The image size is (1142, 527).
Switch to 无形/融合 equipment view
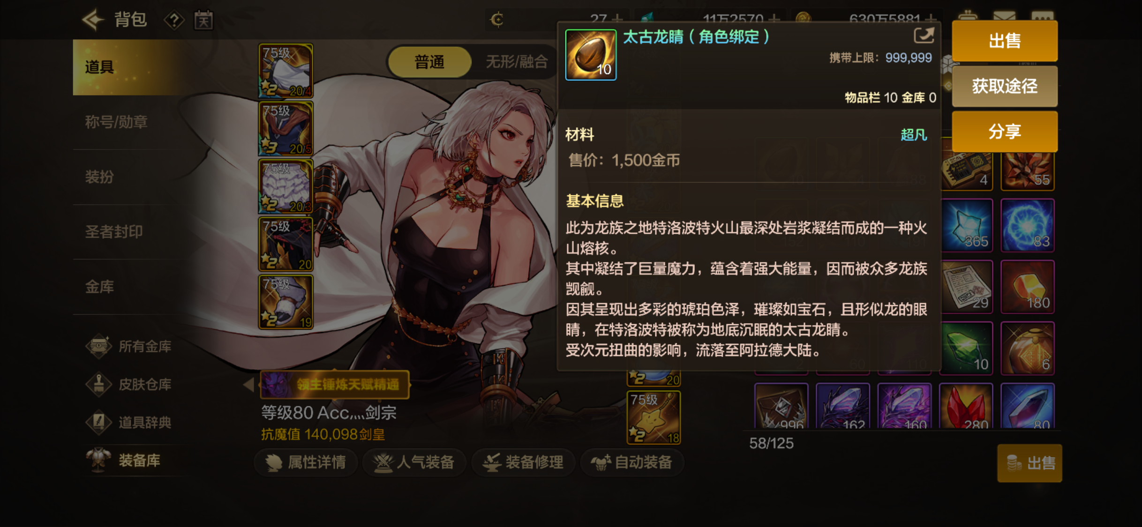[x=516, y=62]
